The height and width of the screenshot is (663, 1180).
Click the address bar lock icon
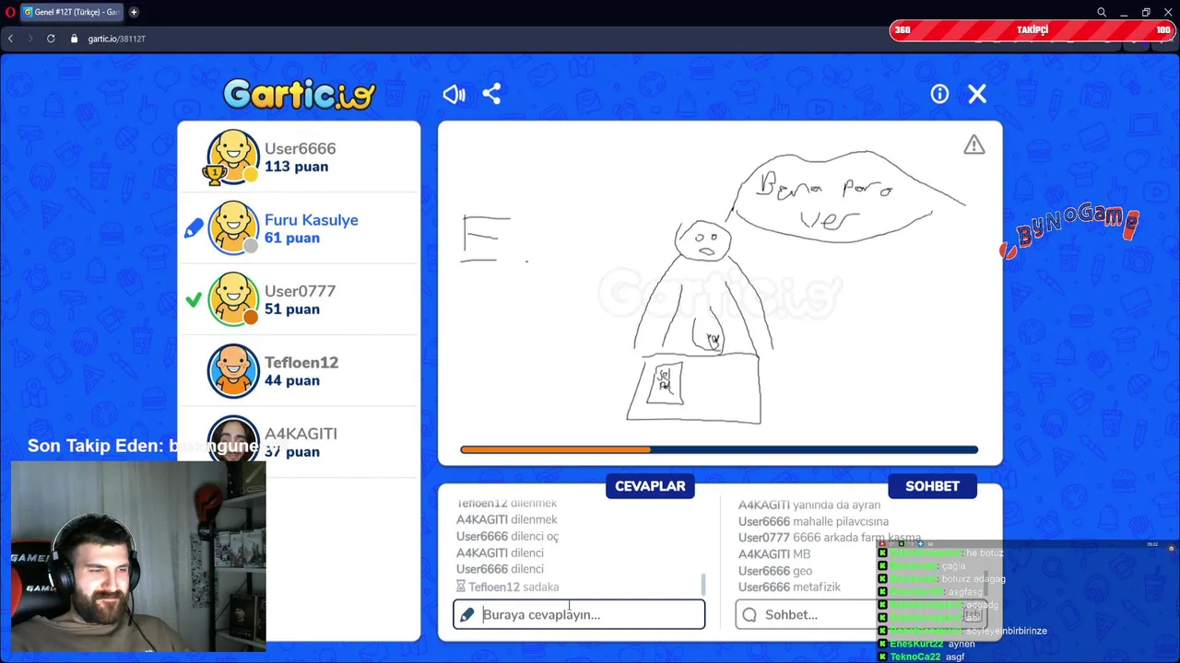75,39
